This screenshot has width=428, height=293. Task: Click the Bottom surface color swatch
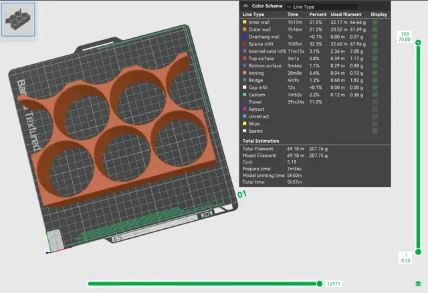[245, 65]
